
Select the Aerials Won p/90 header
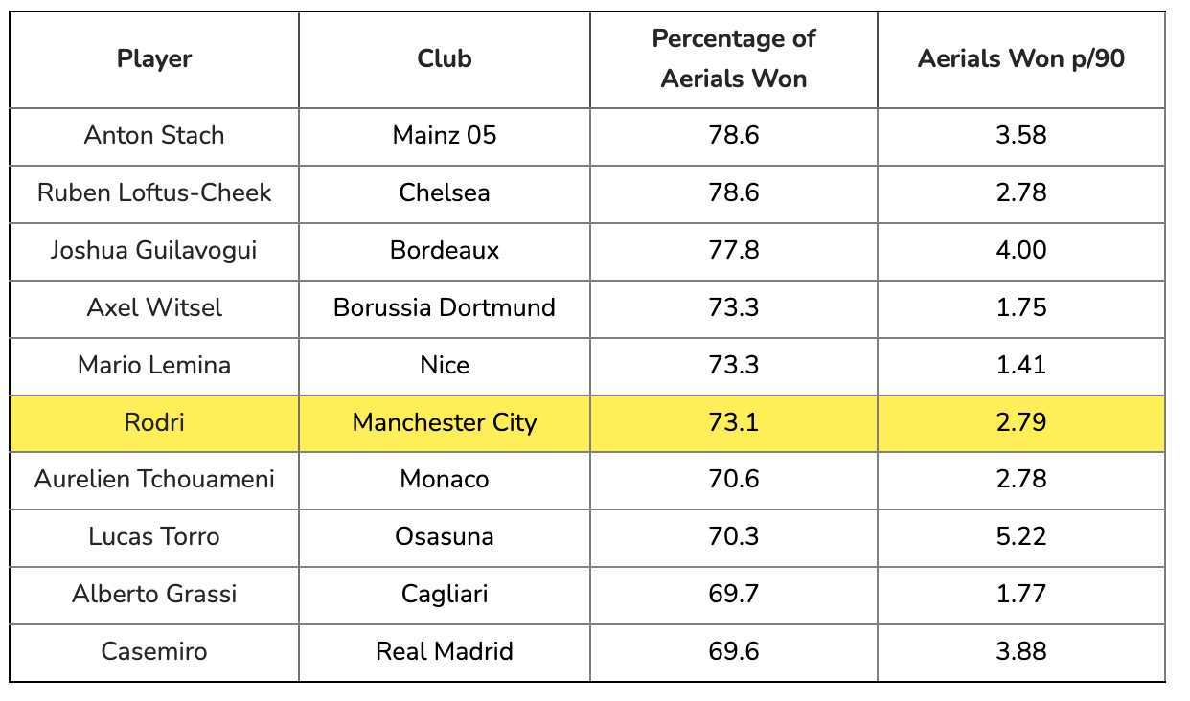pos(1021,59)
